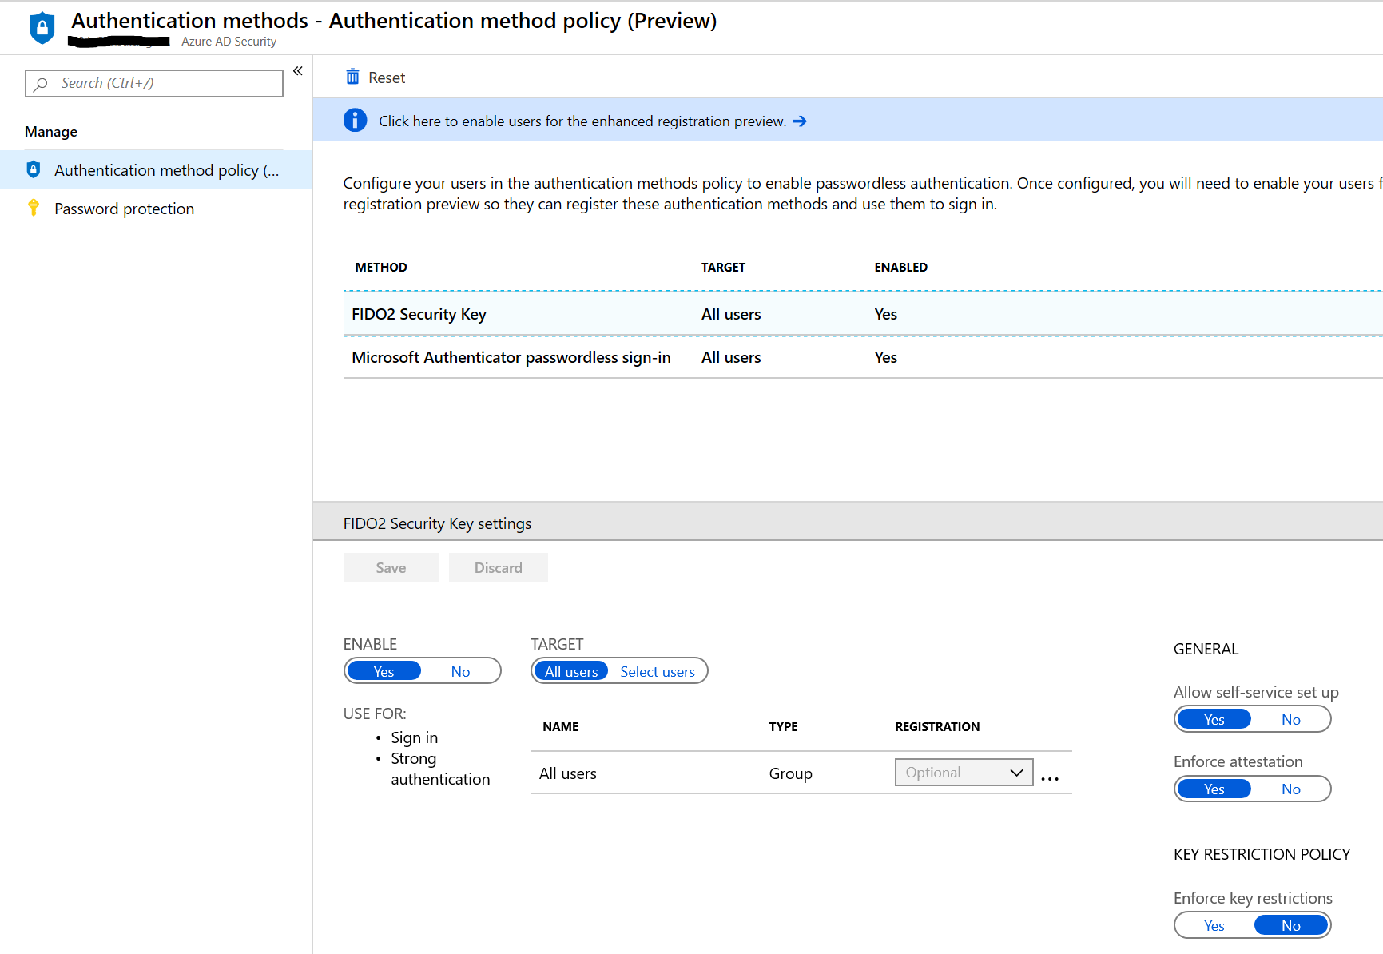Set ENABLE toggle to No
Screen dimensions: 1383x954
point(460,671)
